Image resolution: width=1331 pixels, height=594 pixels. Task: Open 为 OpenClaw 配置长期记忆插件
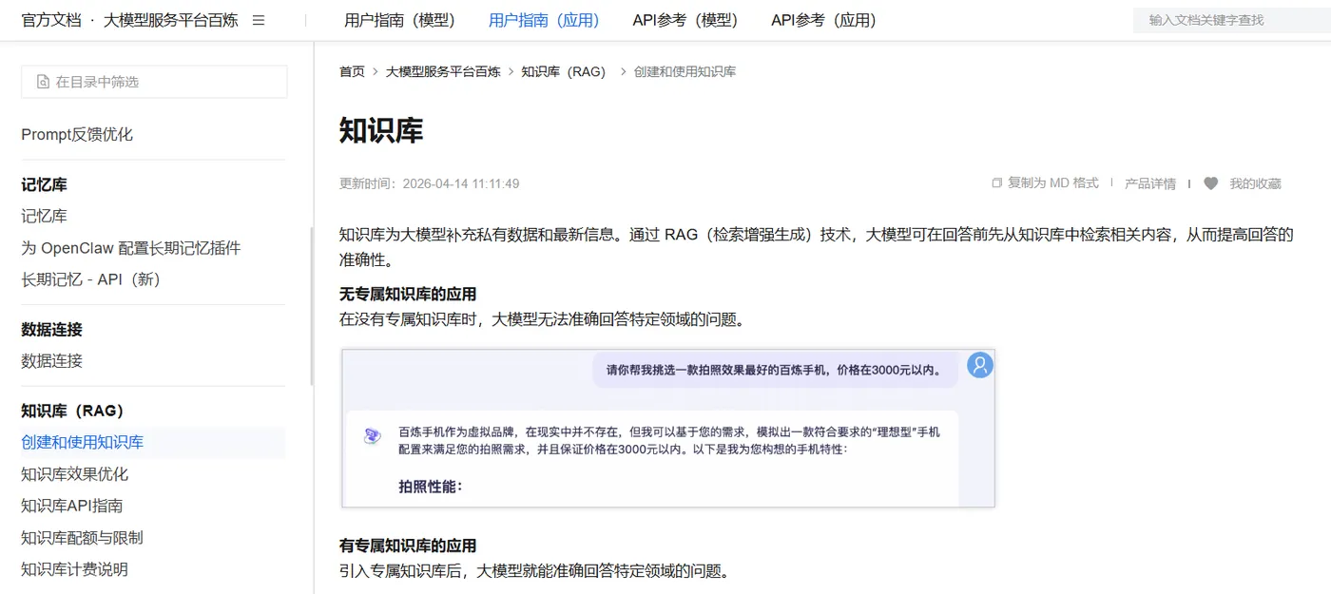[x=131, y=248]
